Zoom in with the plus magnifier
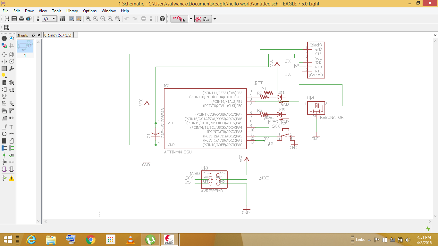 (x=96, y=19)
